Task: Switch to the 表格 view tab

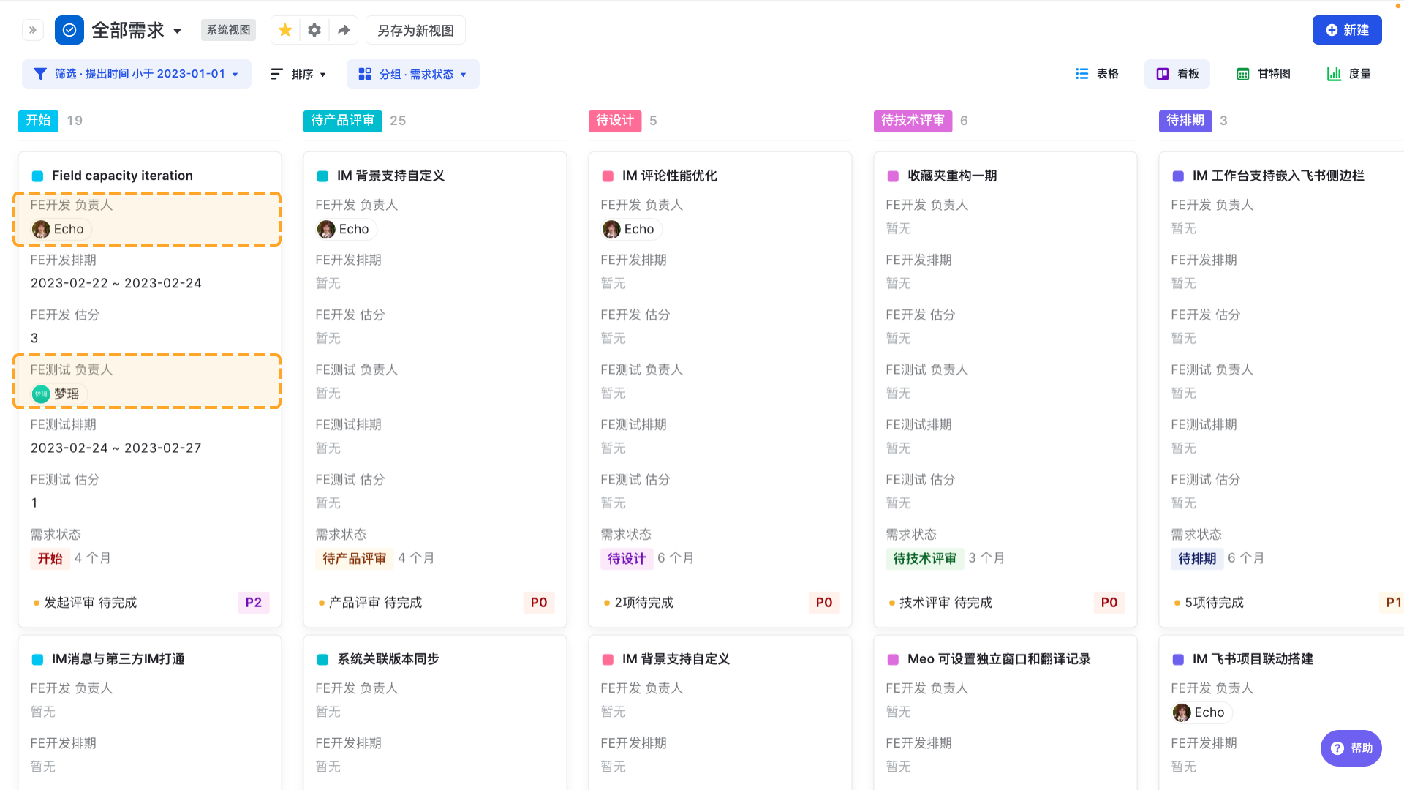Action: click(x=1097, y=74)
